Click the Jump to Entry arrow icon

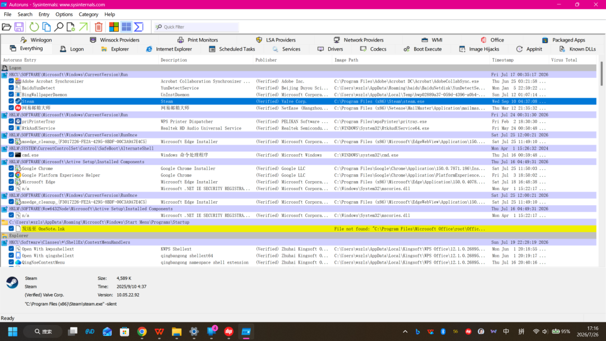pos(83,27)
